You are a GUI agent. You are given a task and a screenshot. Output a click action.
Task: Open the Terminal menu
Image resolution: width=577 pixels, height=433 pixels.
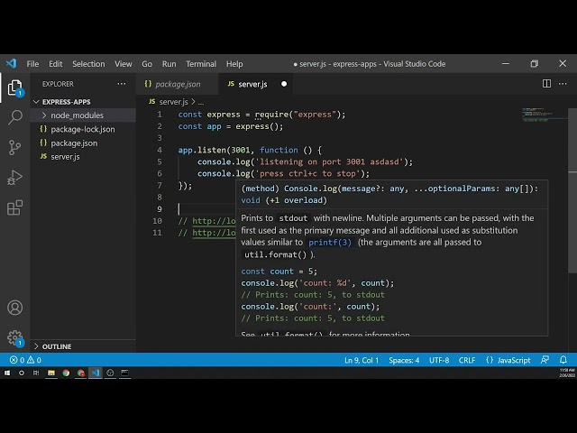201,64
